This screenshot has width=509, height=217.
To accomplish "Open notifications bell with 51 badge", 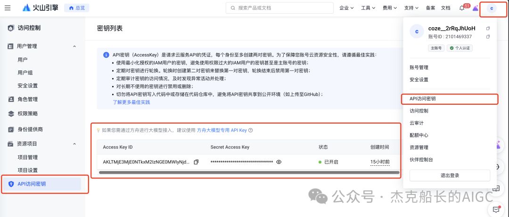I will [462, 8].
